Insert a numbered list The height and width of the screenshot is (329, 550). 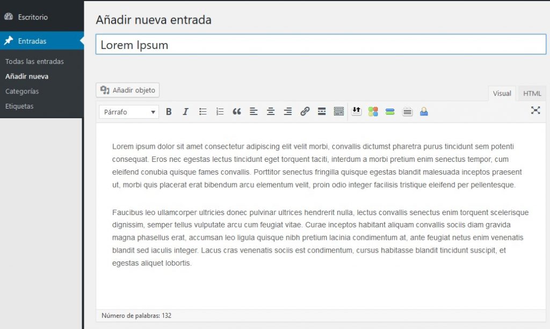click(x=220, y=112)
